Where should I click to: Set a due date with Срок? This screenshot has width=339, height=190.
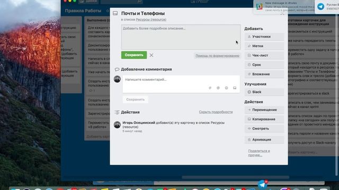[264, 64]
